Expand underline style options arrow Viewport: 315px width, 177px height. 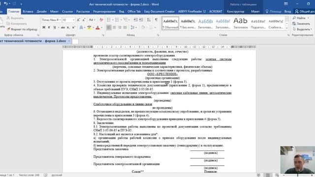(59, 28)
